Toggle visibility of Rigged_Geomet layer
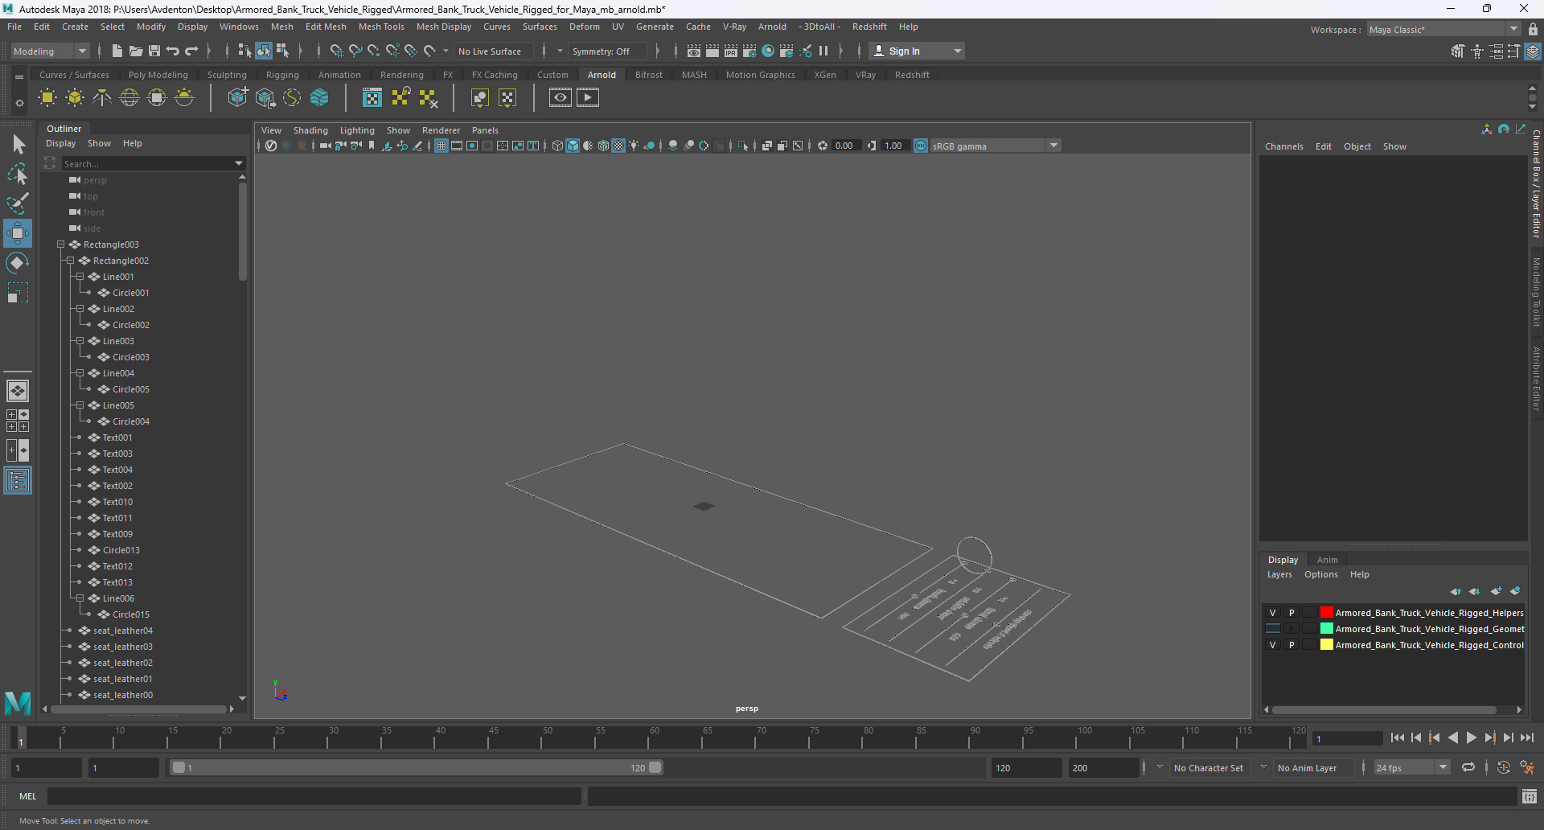This screenshot has width=1544, height=830. coord(1272,629)
